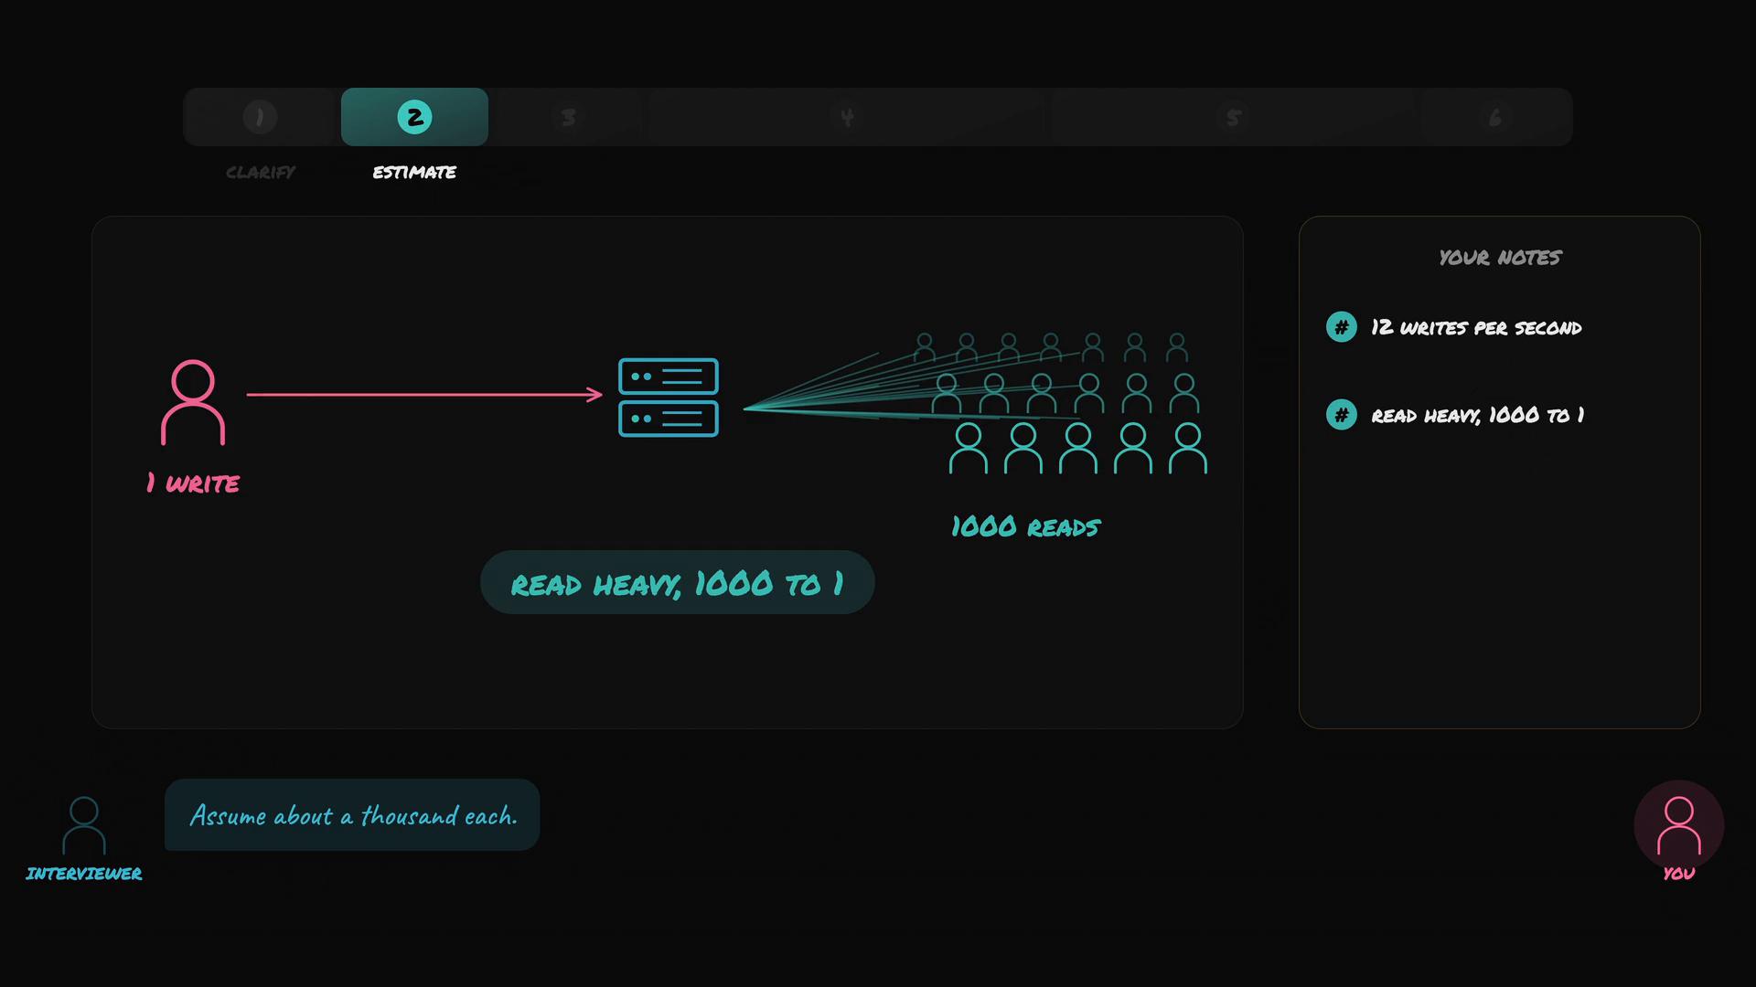Image resolution: width=1756 pixels, height=987 pixels.
Task: Click the pink writer user icon
Action: 193,402
